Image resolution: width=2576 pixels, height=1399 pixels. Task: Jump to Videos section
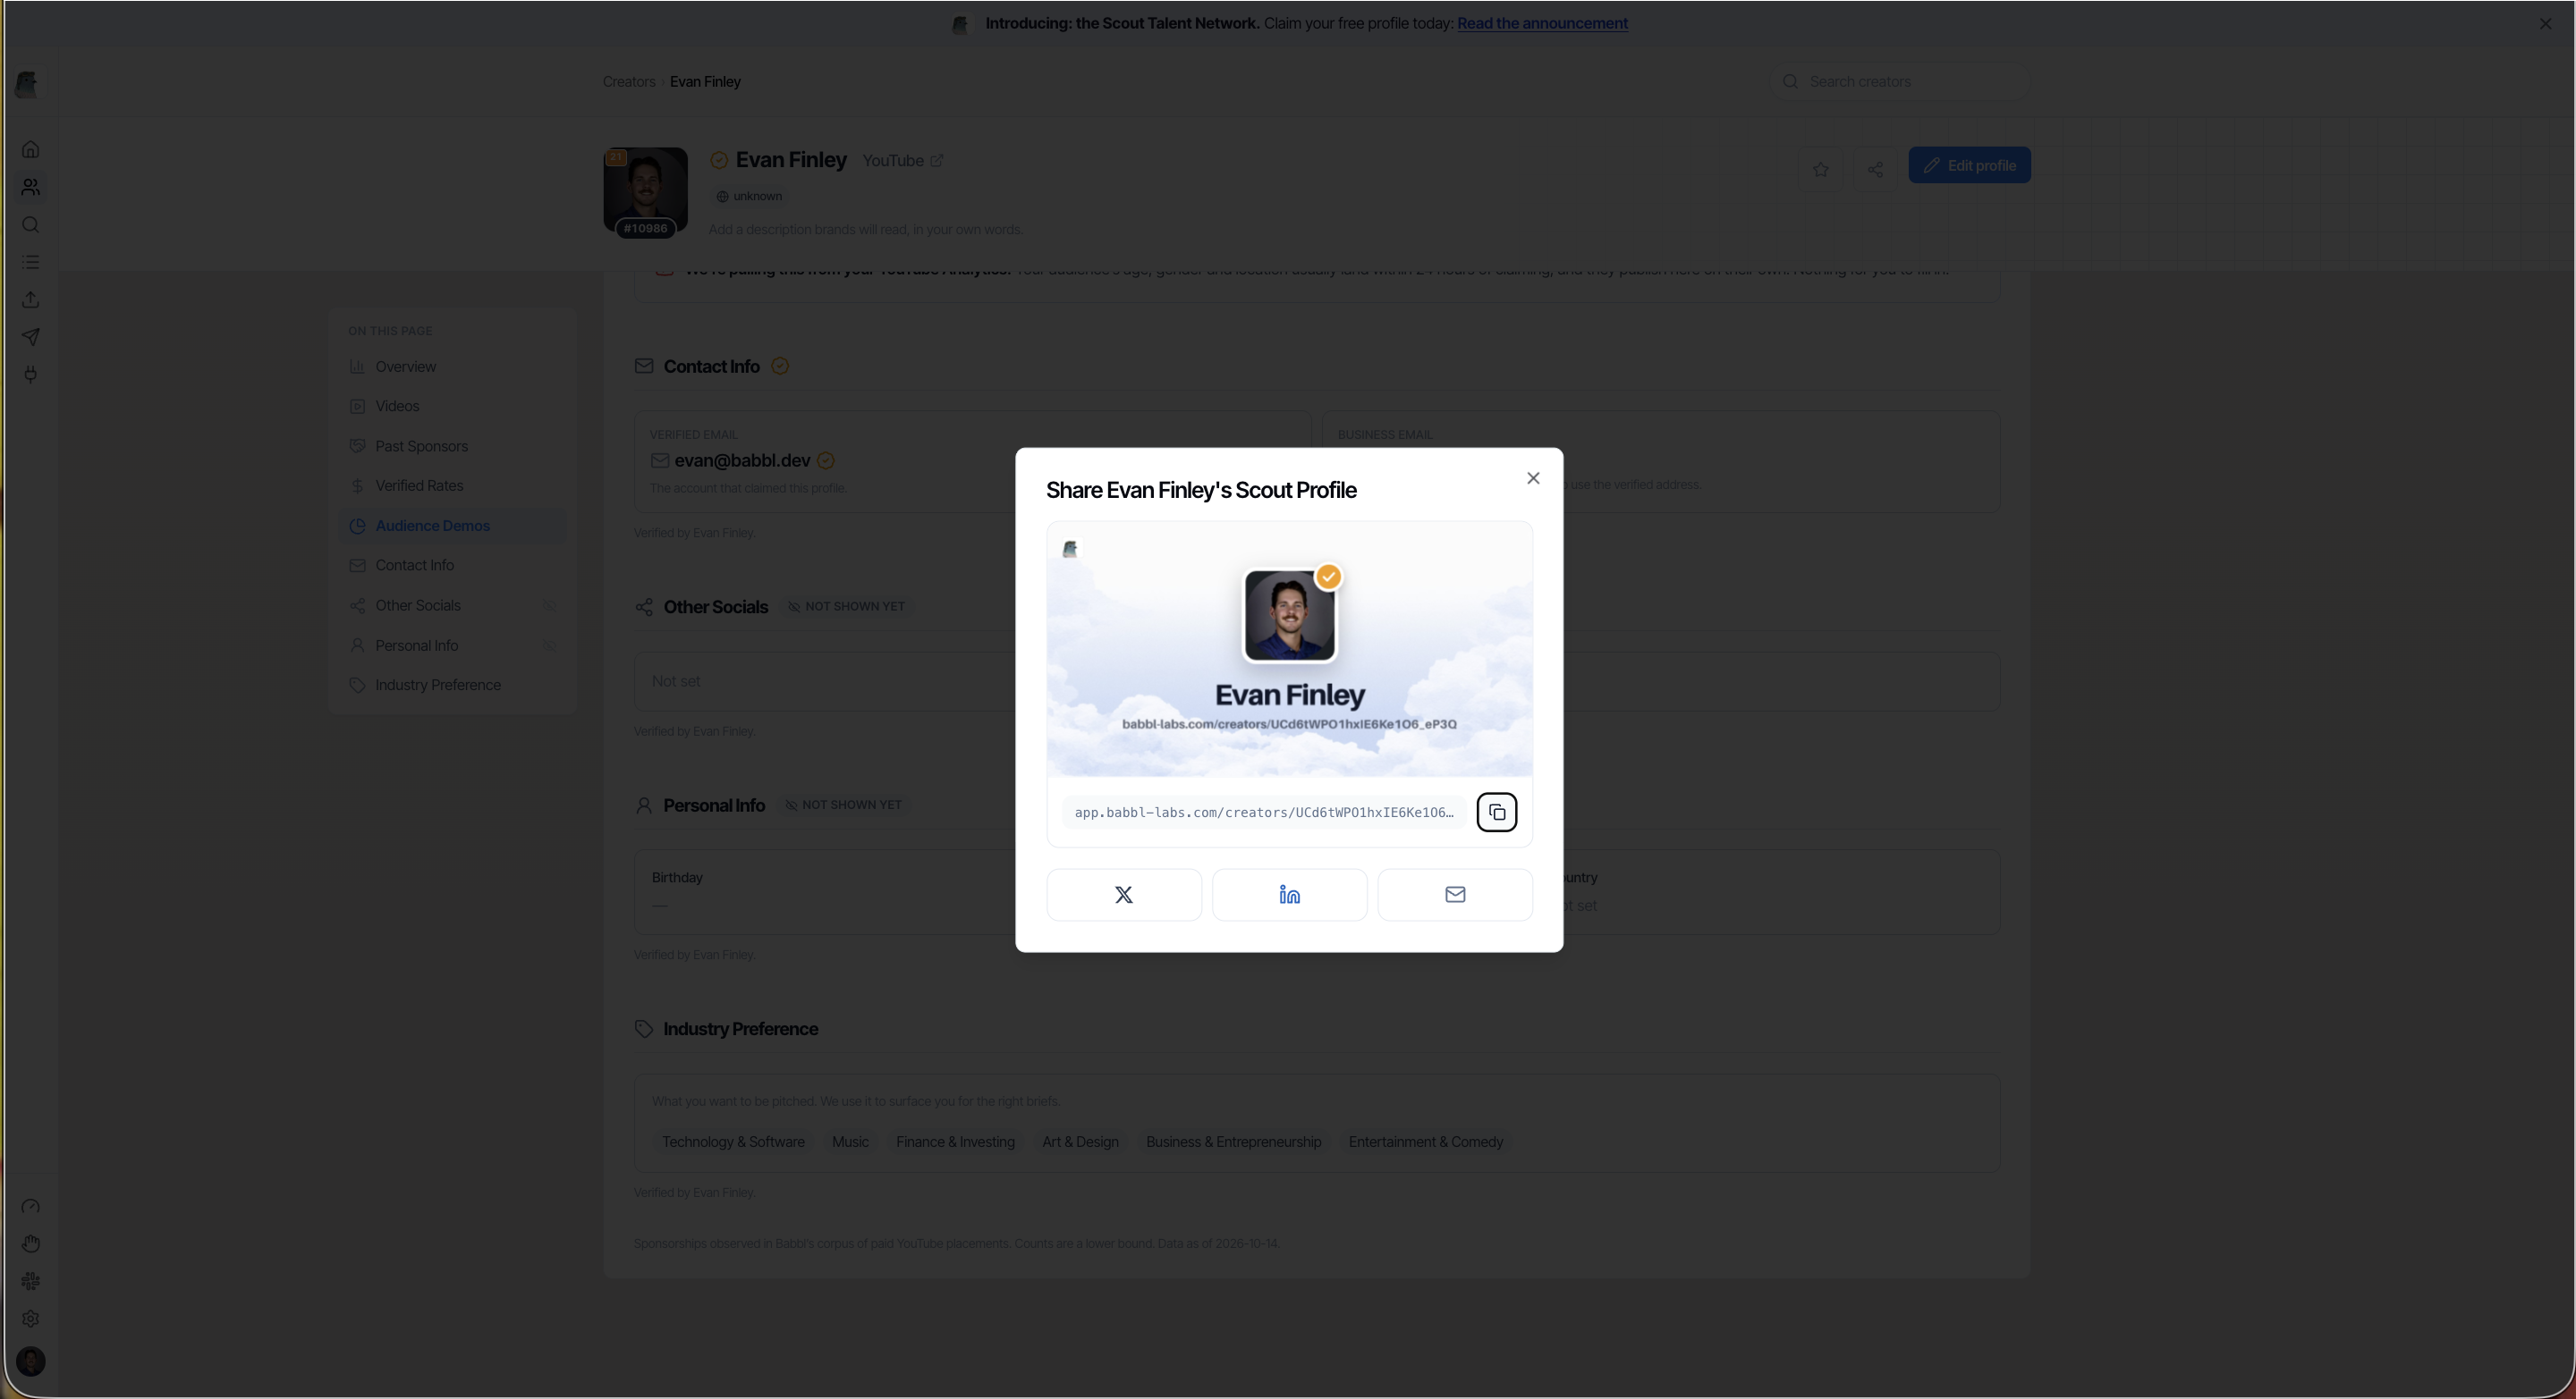pyautogui.click(x=452, y=406)
